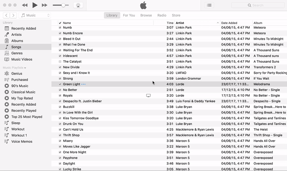This screenshot has width=287, height=171.
Task: Sort by the Album column header
Action: pyautogui.click(x=269, y=23)
